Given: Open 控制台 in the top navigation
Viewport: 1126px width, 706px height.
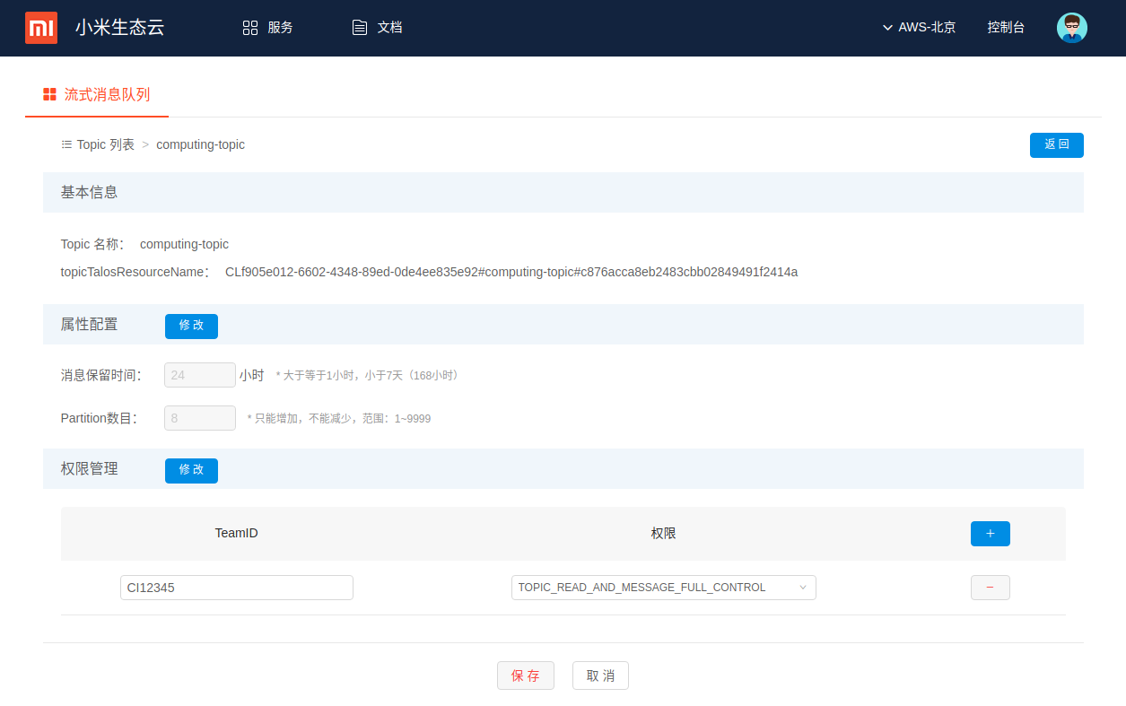Looking at the screenshot, I should (1006, 28).
